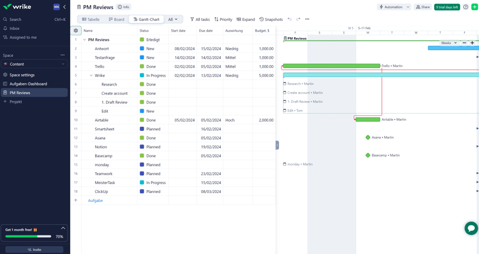
Task: Click the Basecamp milestone diamond
Action: (368, 155)
